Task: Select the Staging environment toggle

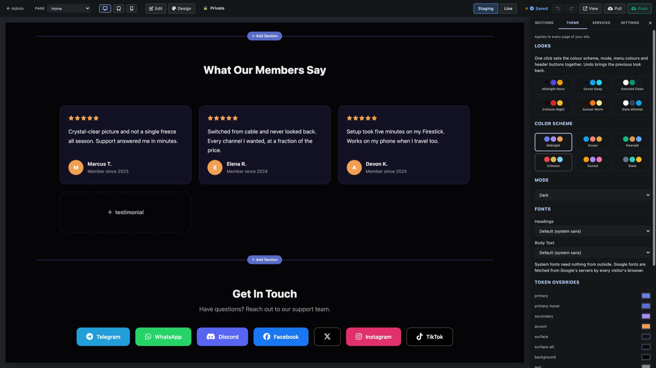Action: pos(485,8)
